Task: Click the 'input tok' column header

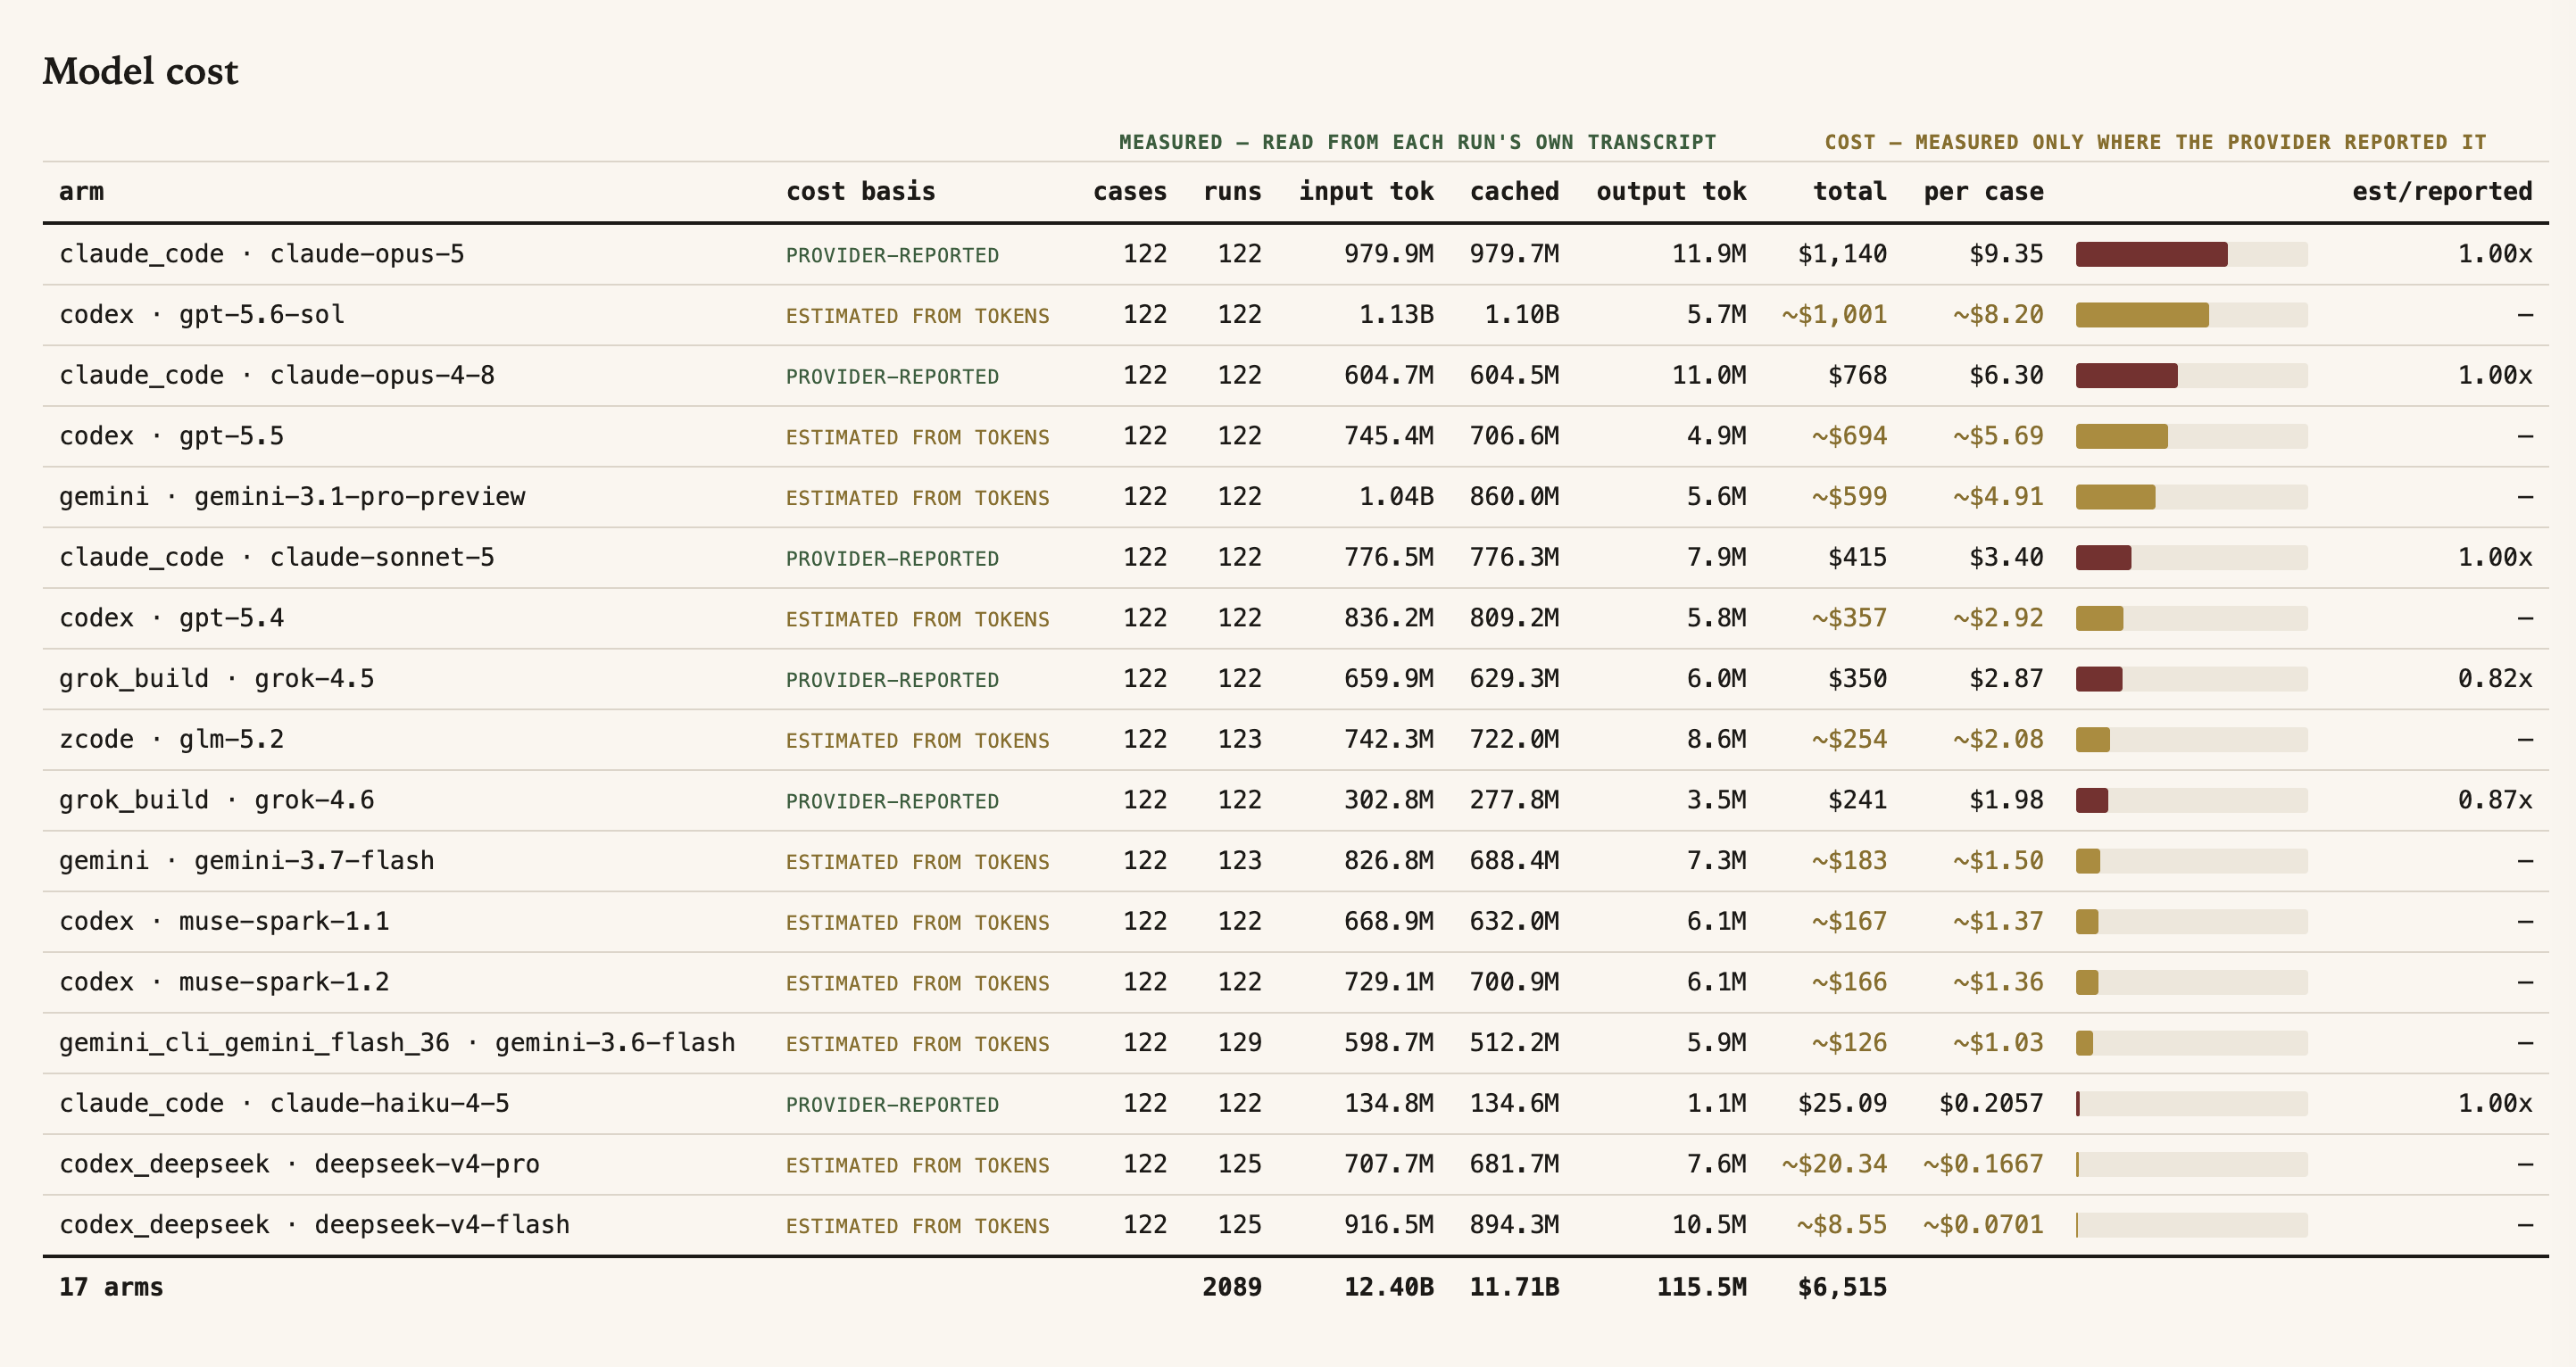Action: pyautogui.click(x=1366, y=191)
